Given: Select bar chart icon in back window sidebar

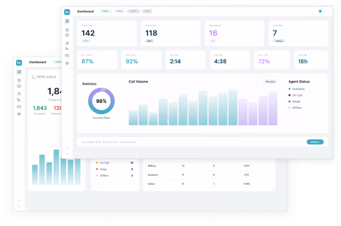Looking at the screenshot, I should [x=19, y=100].
